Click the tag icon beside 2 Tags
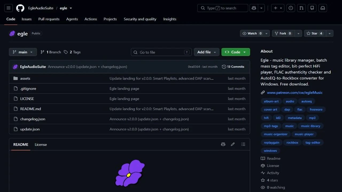342x192 pixels. point(66,52)
